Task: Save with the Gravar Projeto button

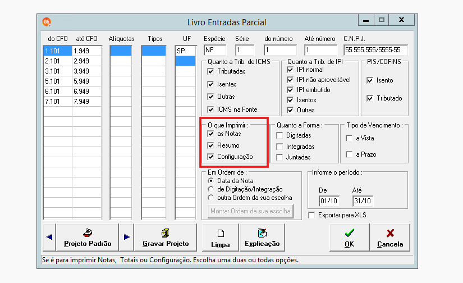Action: pos(166,237)
